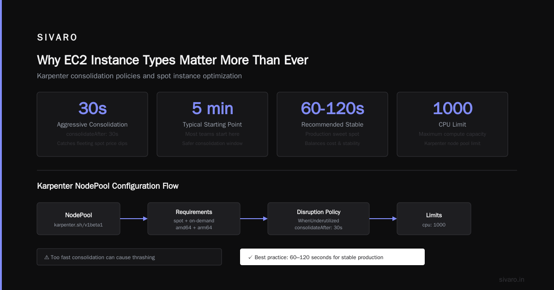Click 'Catches fleeting spot price dips' text
Screen dimensions: 554x290
point(92,143)
